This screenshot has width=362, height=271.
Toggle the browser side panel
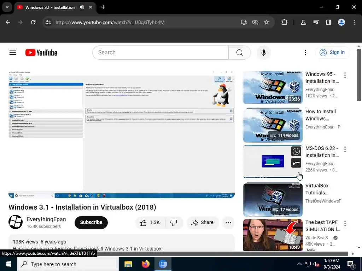328,22
